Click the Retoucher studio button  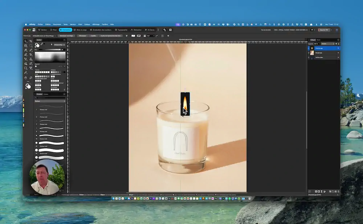(x=136, y=30)
